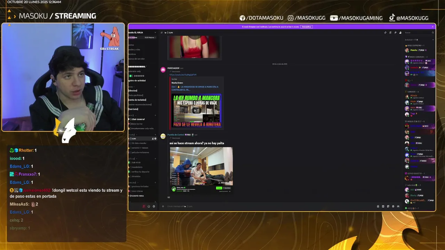Collapse the Actividad panel chevron

pos(433,40)
